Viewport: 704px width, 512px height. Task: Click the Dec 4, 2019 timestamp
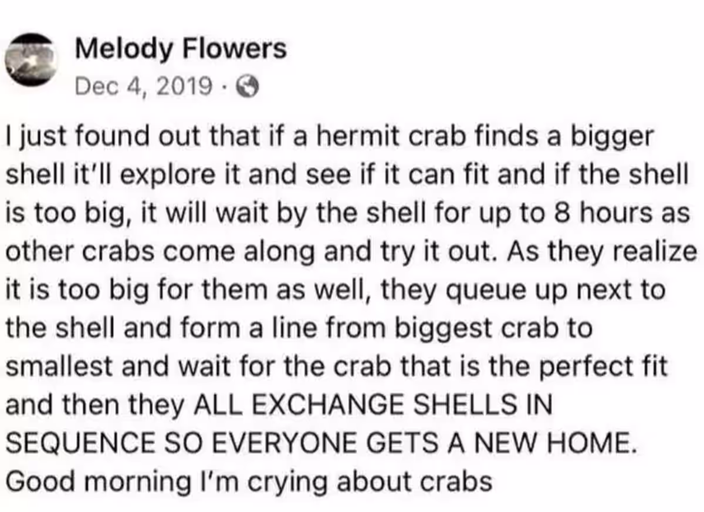click(x=143, y=87)
